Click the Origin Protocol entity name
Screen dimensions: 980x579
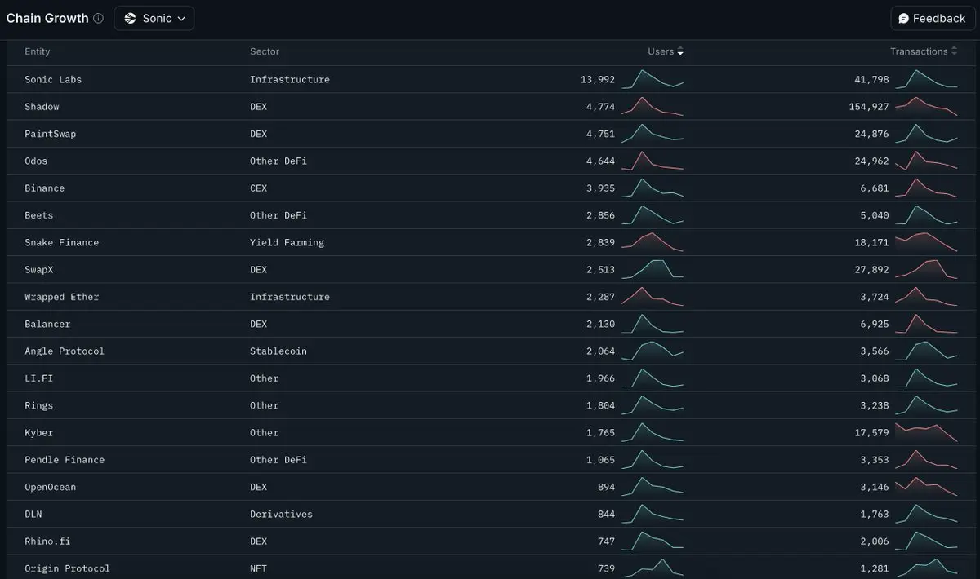point(68,568)
